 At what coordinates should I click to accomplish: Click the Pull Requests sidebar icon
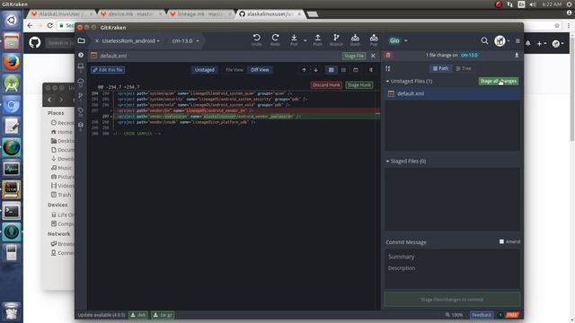[81, 96]
